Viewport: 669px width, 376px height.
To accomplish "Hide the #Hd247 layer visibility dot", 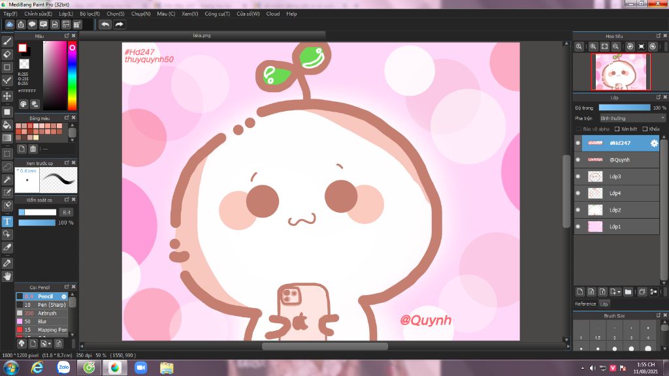I will (578, 143).
